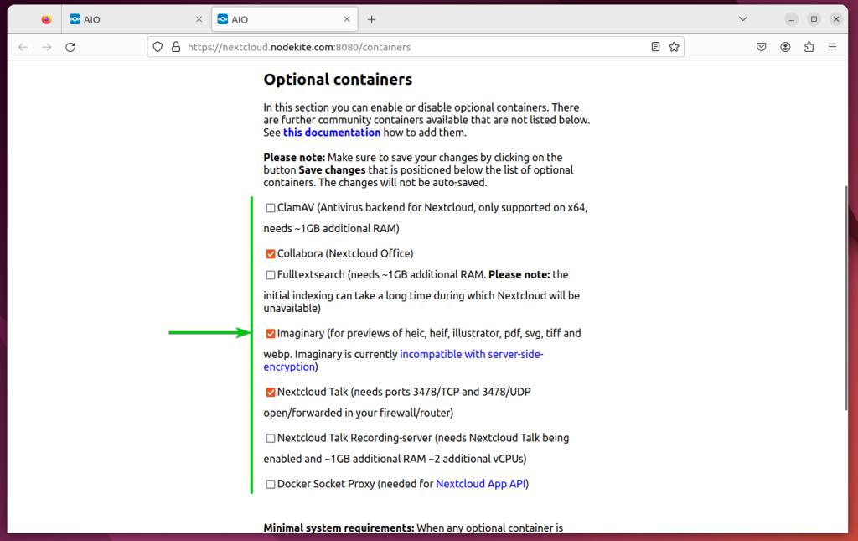
Task: Uncheck the Nextcloud Talk container
Action: pos(270,392)
